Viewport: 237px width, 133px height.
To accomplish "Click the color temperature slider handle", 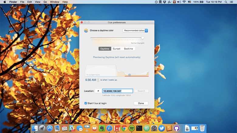I will click(143, 38).
